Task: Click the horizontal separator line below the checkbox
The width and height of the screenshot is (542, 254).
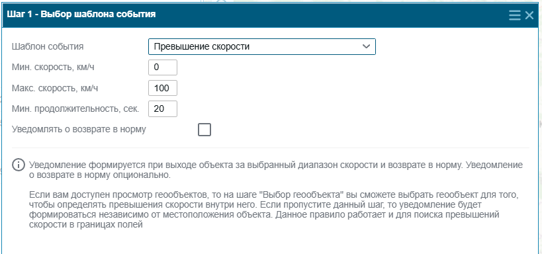Action: coord(271,148)
